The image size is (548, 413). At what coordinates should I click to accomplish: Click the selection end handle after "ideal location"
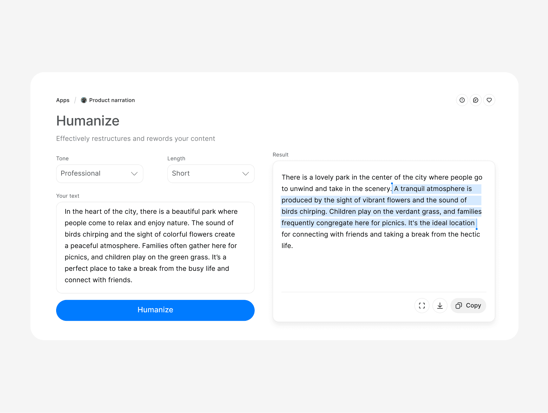[477, 229]
